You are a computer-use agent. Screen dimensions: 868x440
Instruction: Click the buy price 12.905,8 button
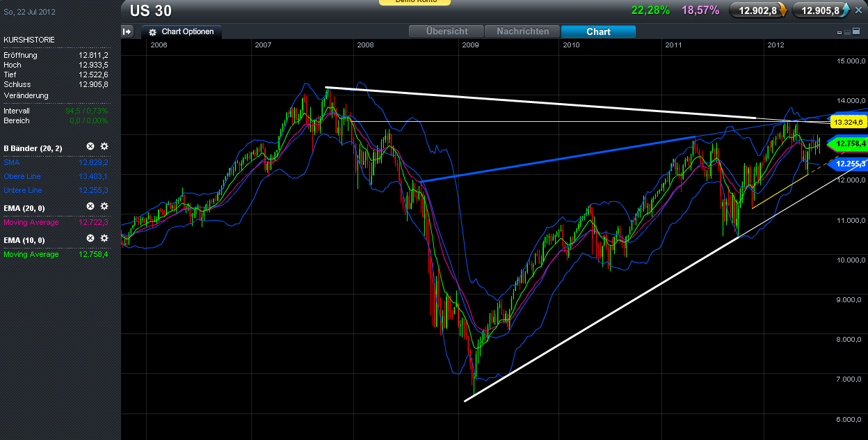click(x=821, y=10)
